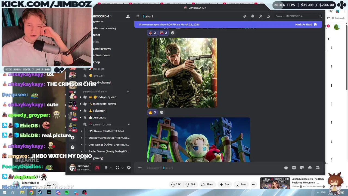348x196 pixels.
Task: Toggle the fire reaction with count 3
Action: [152, 112]
